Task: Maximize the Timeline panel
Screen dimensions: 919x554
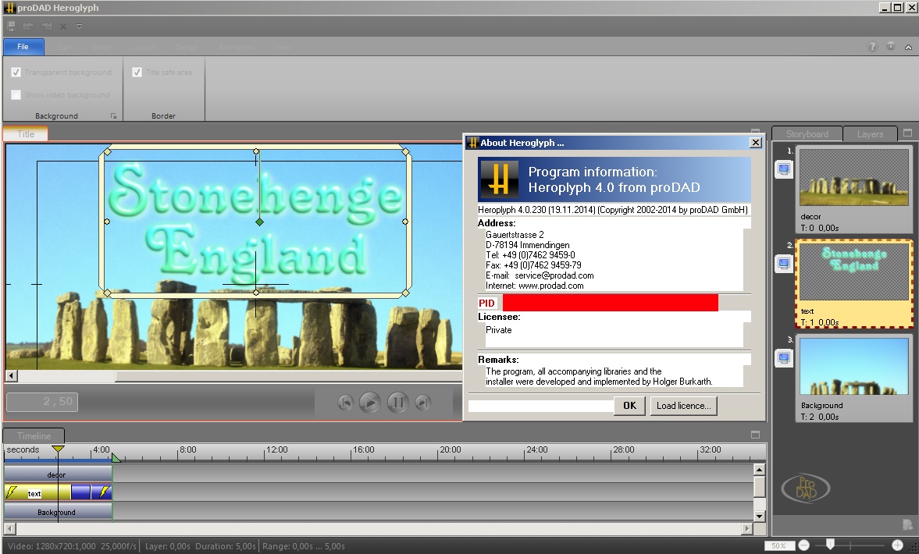Action: click(756, 435)
